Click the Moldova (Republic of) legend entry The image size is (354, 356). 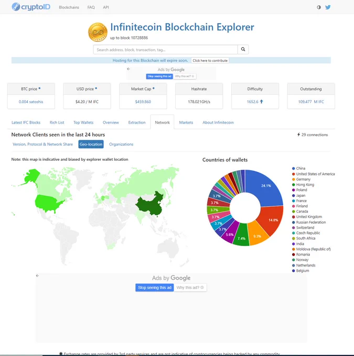point(312,249)
